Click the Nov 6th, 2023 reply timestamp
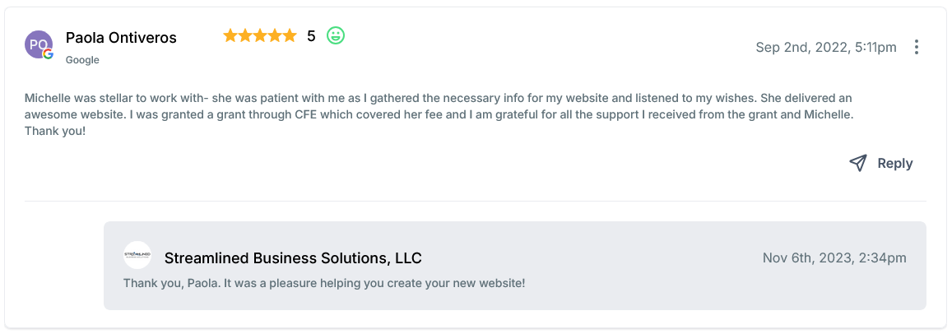Screen dimensions: 952x334 (x=834, y=258)
